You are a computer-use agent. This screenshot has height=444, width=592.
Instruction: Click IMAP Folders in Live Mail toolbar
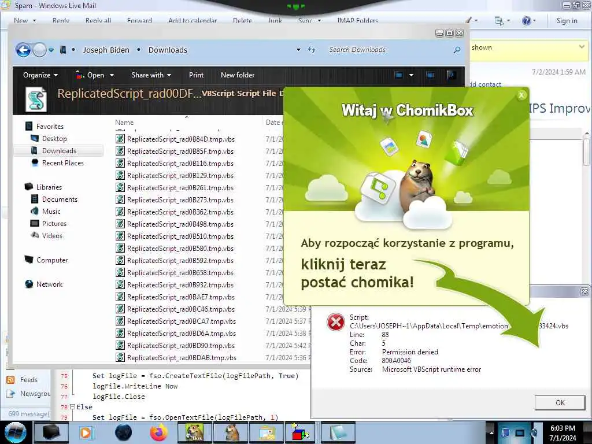pyautogui.click(x=357, y=20)
